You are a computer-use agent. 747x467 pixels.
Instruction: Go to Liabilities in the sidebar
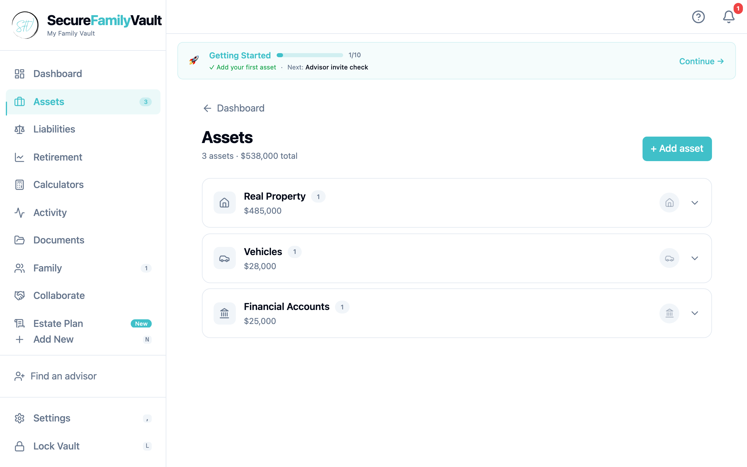[83, 129]
